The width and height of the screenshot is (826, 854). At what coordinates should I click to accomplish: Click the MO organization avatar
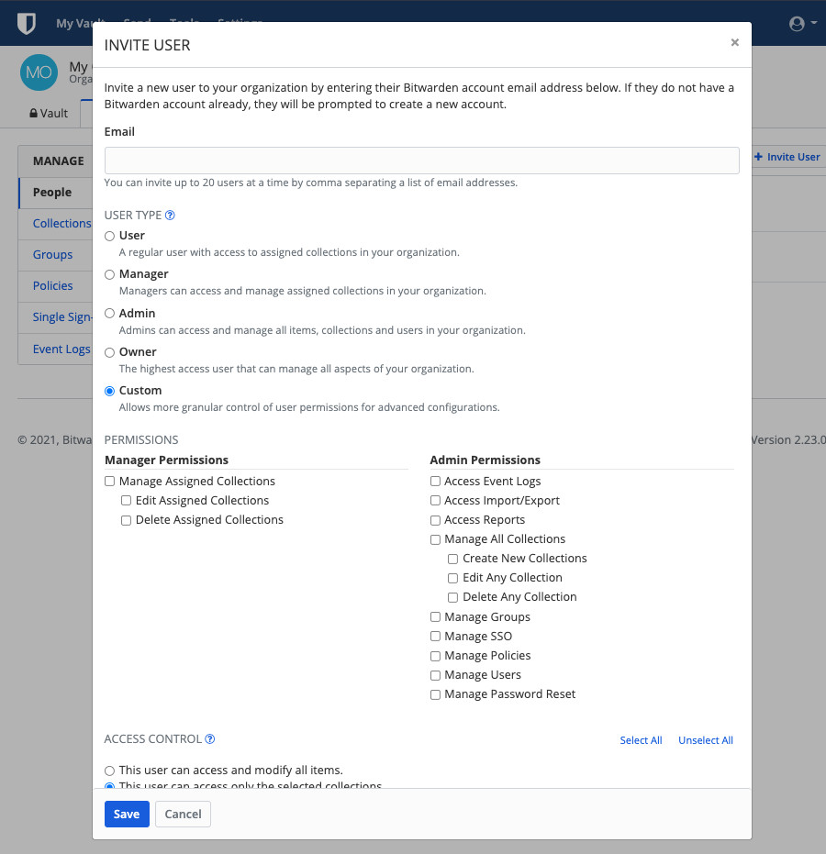pos(39,72)
